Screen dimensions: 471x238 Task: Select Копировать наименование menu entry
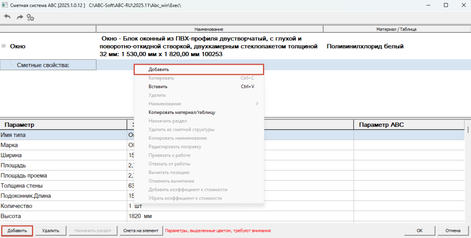(199, 138)
